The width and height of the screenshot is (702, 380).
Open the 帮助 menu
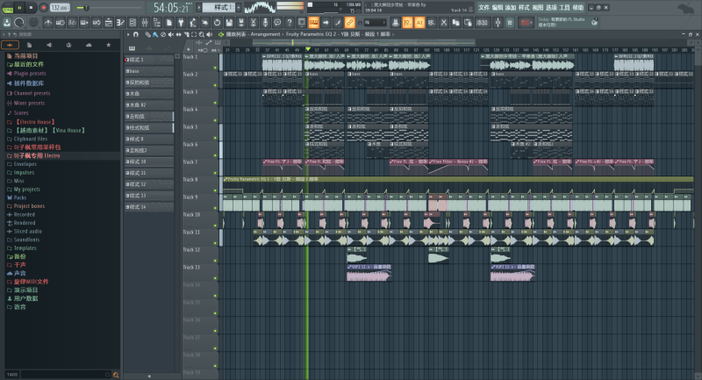(x=578, y=8)
